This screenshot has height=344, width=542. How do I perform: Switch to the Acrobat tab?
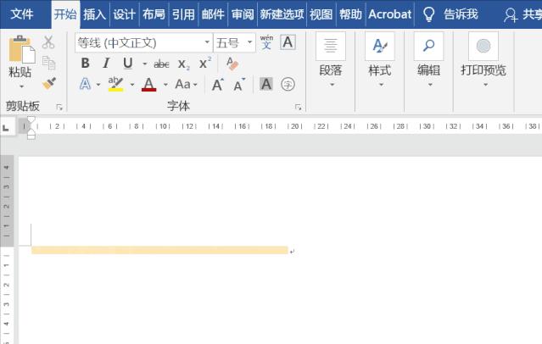pos(390,14)
